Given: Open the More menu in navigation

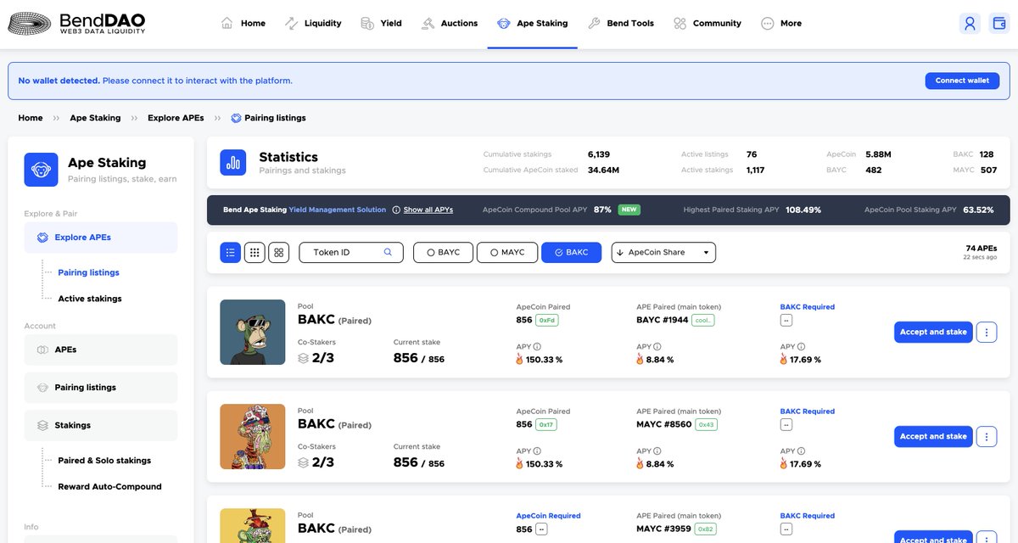Looking at the screenshot, I should [x=781, y=23].
